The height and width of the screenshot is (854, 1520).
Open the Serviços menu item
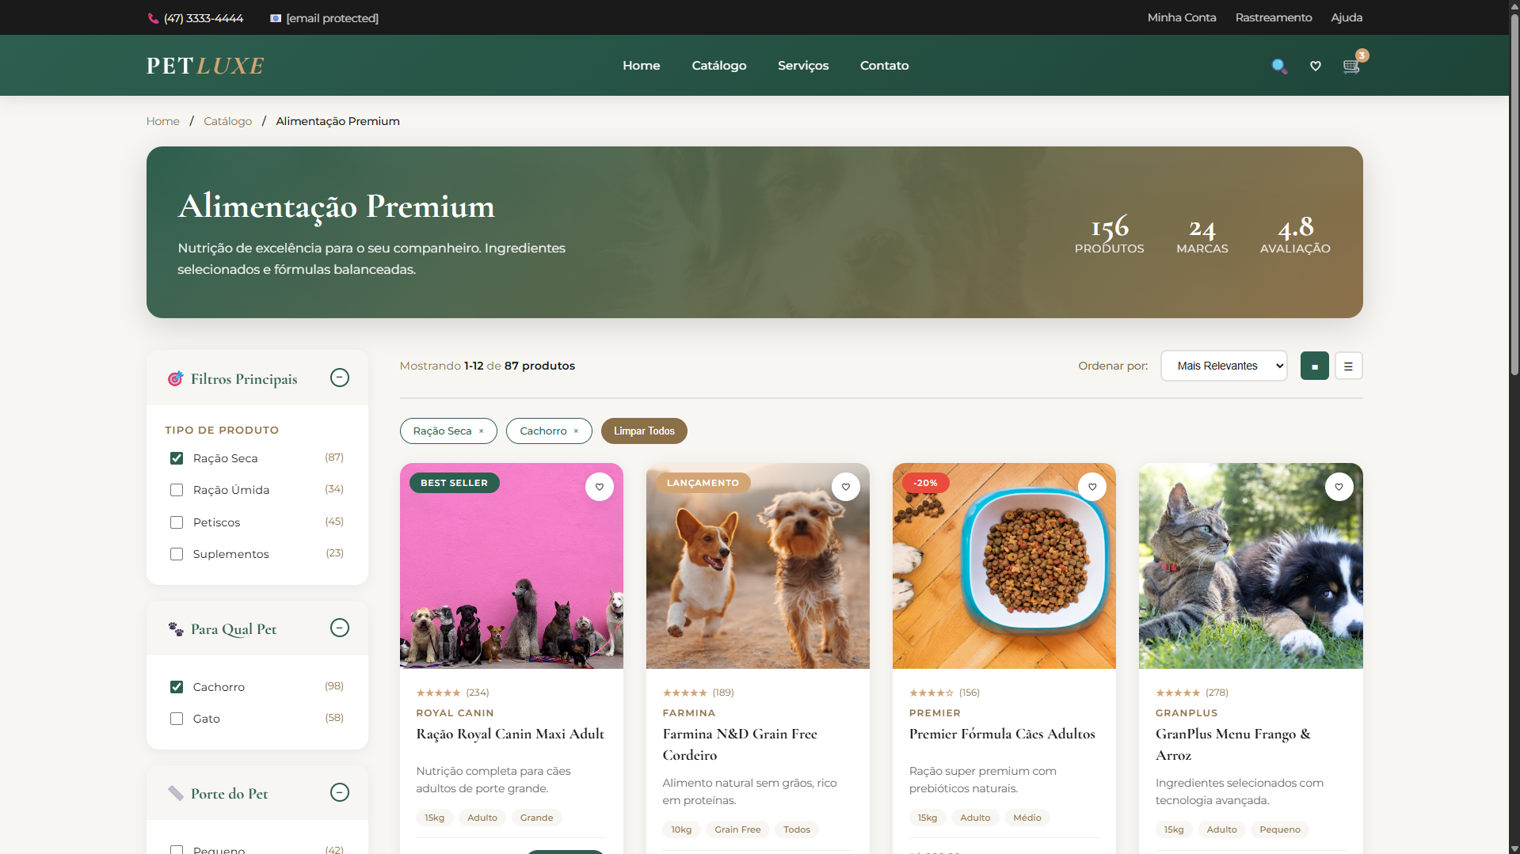tap(803, 66)
